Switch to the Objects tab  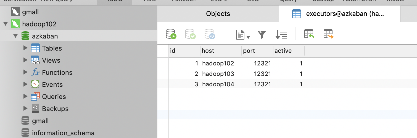pyautogui.click(x=218, y=14)
